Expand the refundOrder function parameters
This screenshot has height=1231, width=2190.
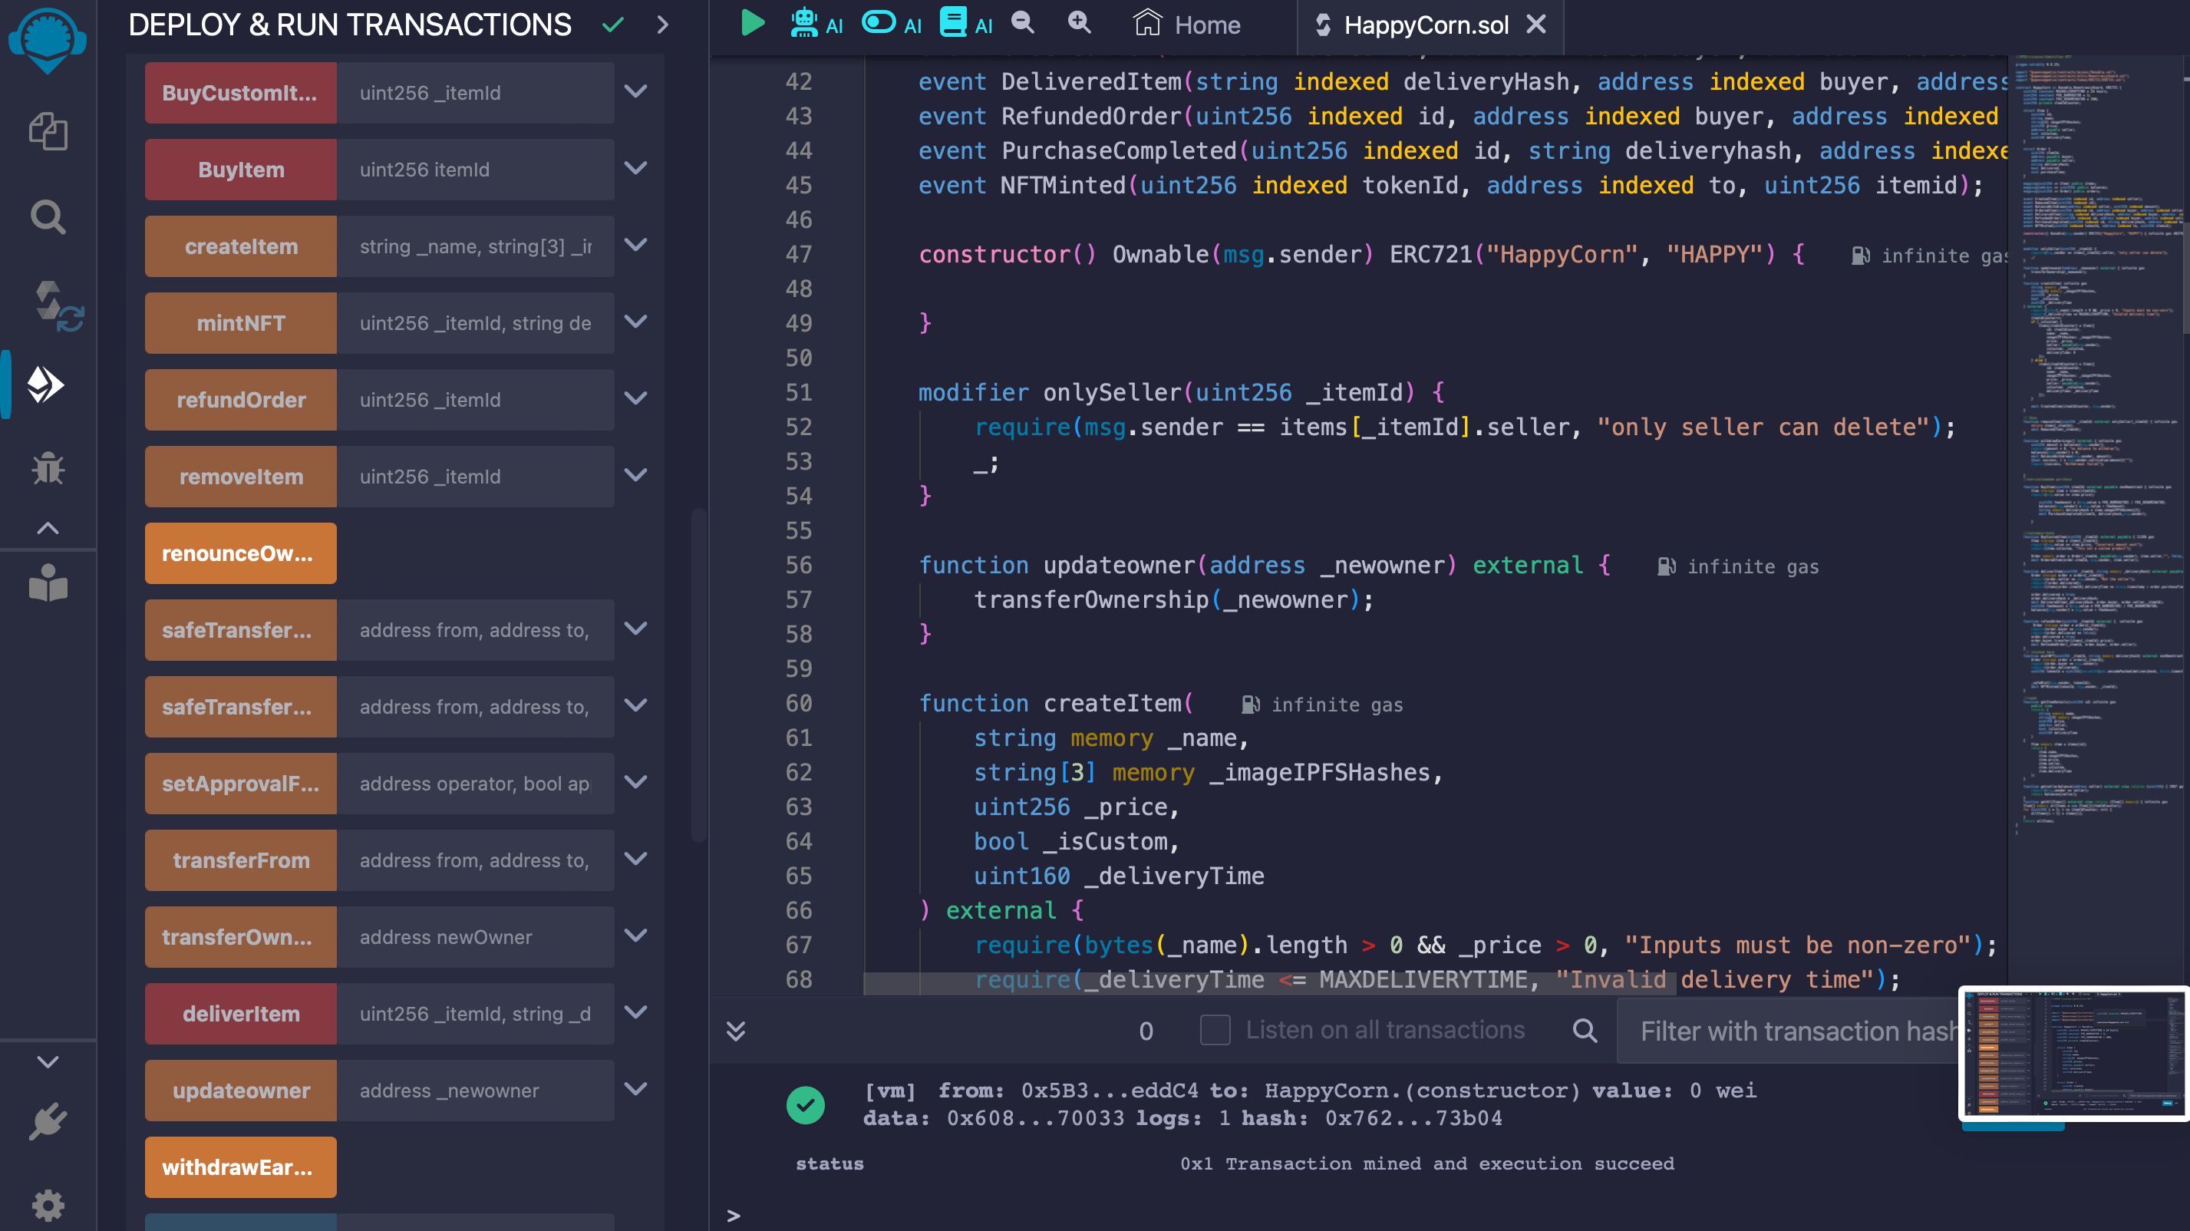[636, 398]
